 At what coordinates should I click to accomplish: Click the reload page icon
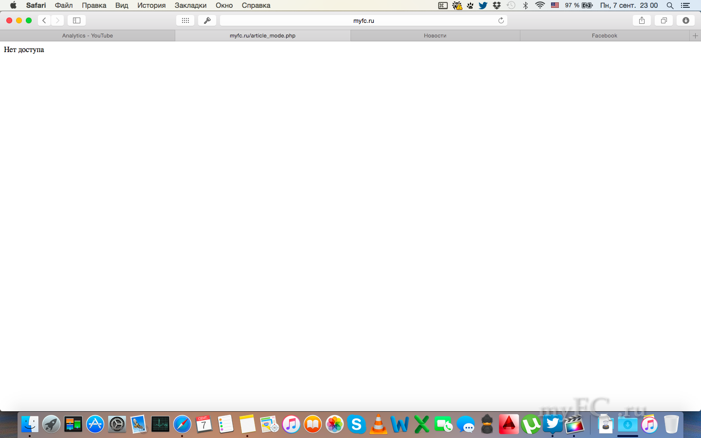(501, 20)
